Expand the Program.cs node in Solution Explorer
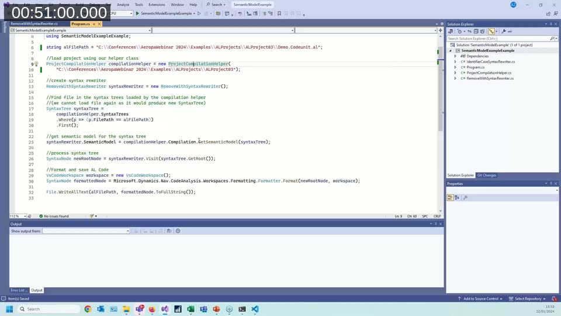This screenshot has width=561, height=316. [x=455, y=67]
